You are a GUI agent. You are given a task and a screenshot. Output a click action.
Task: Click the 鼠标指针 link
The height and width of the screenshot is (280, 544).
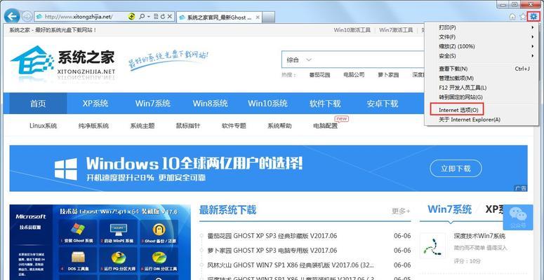pos(188,126)
